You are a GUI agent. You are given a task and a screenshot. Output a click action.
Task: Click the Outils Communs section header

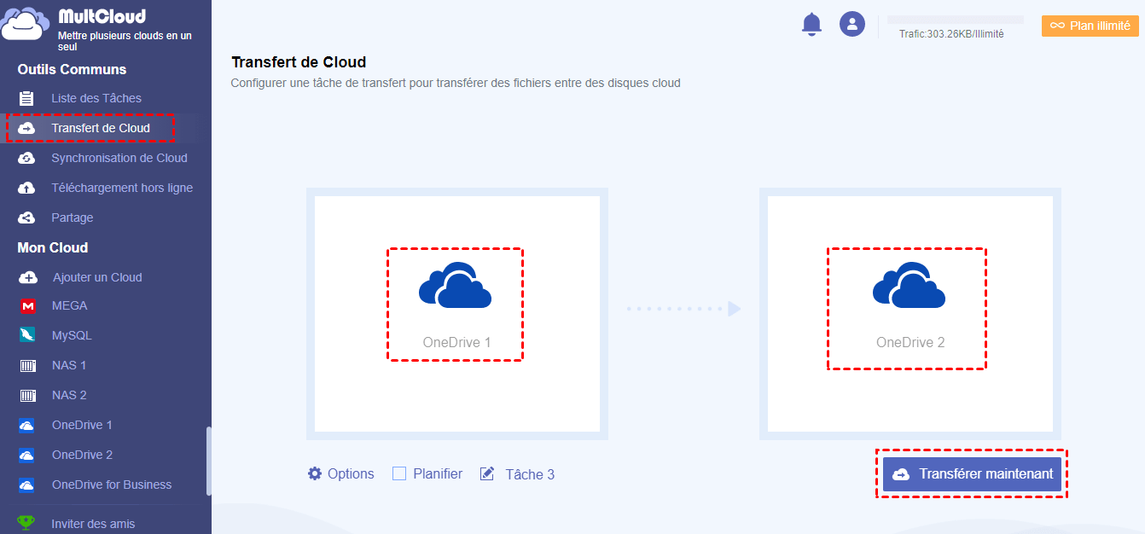[x=72, y=69]
